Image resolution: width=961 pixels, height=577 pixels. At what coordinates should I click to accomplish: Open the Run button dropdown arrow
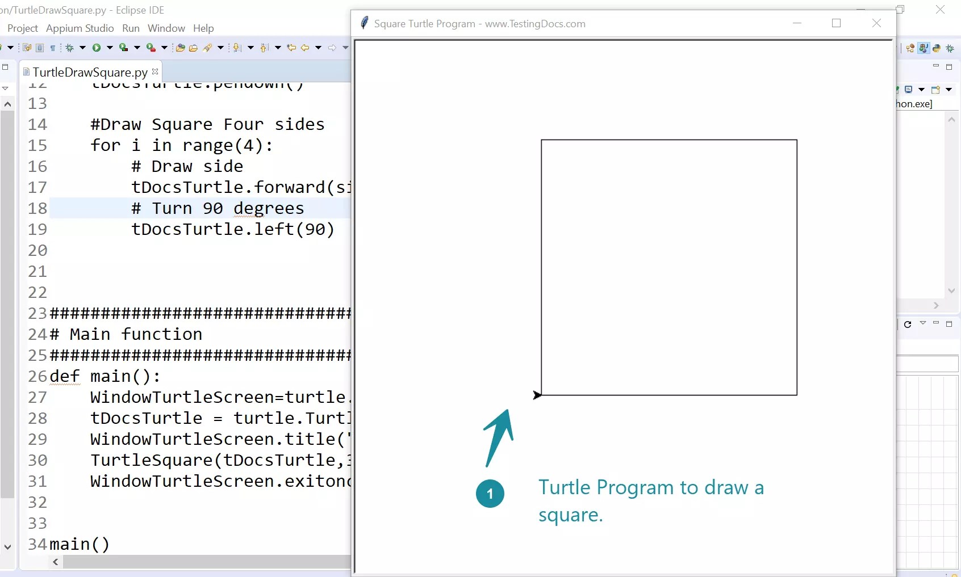[109, 48]
